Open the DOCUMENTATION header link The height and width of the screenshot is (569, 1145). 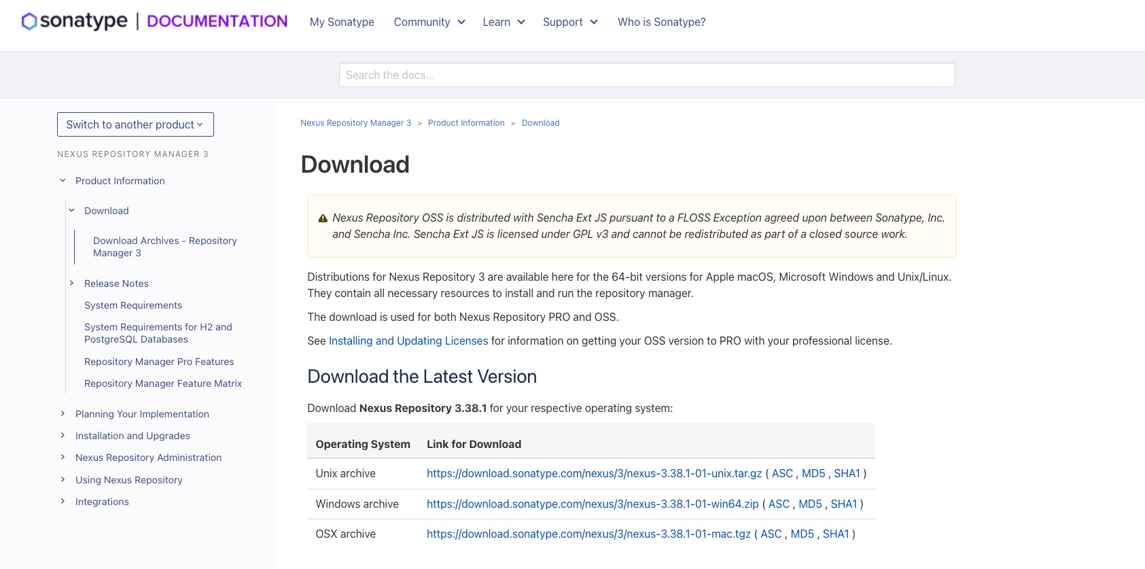point(217,21)
